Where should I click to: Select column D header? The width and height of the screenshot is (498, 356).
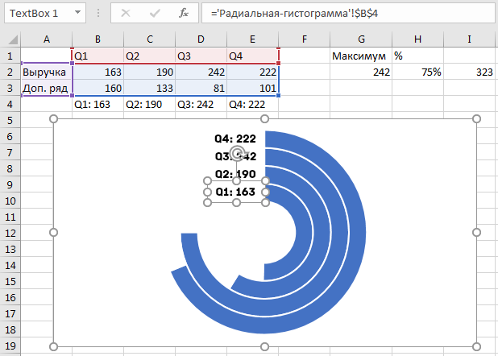click(x=201, y=39)
